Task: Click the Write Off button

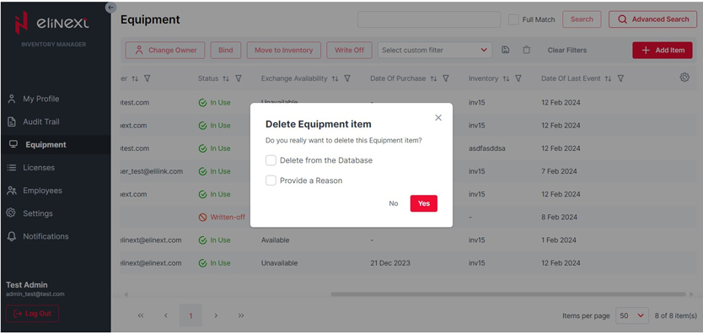Action: [349, 51]
